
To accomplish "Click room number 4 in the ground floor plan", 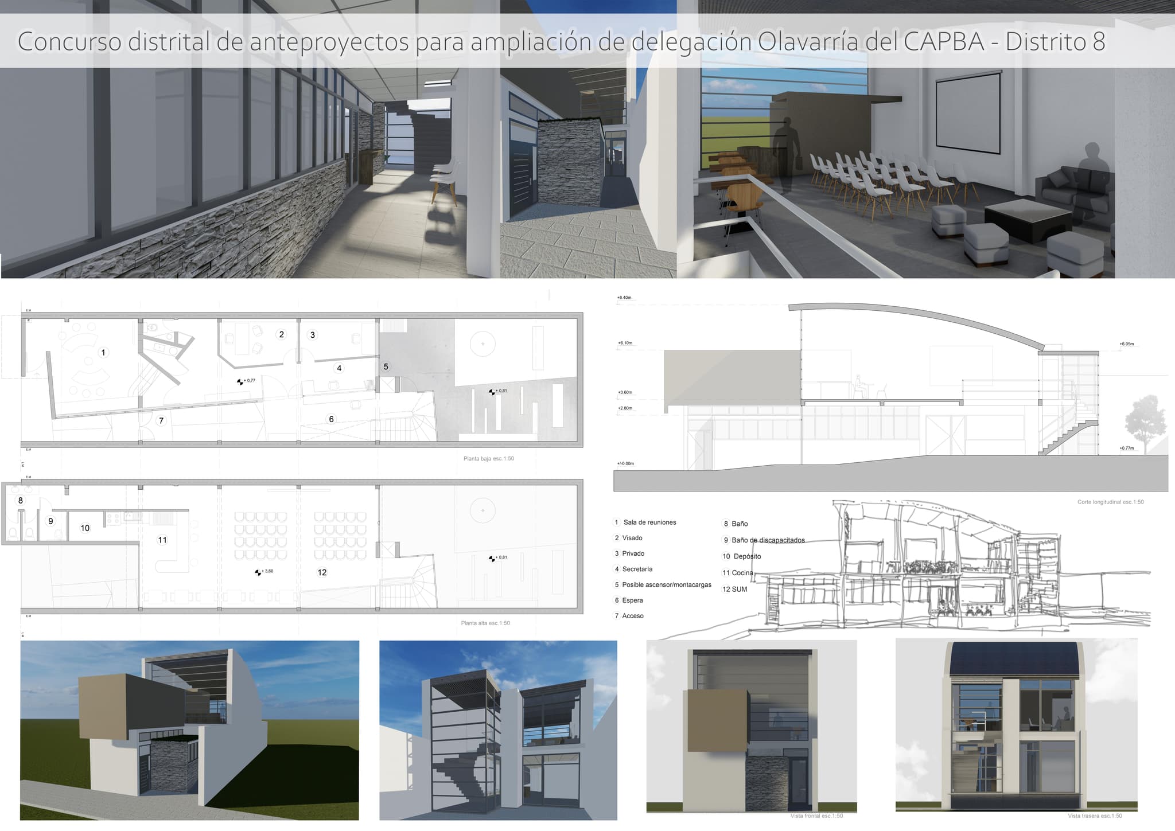I will [x=339, y=368].
